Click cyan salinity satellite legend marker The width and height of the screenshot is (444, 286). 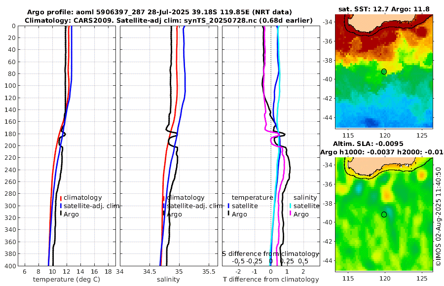pos(291,206)
